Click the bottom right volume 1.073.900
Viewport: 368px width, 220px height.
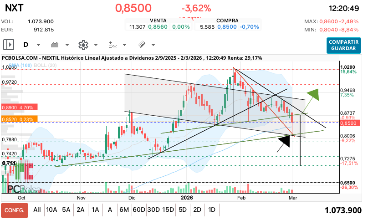click(343, 210)
